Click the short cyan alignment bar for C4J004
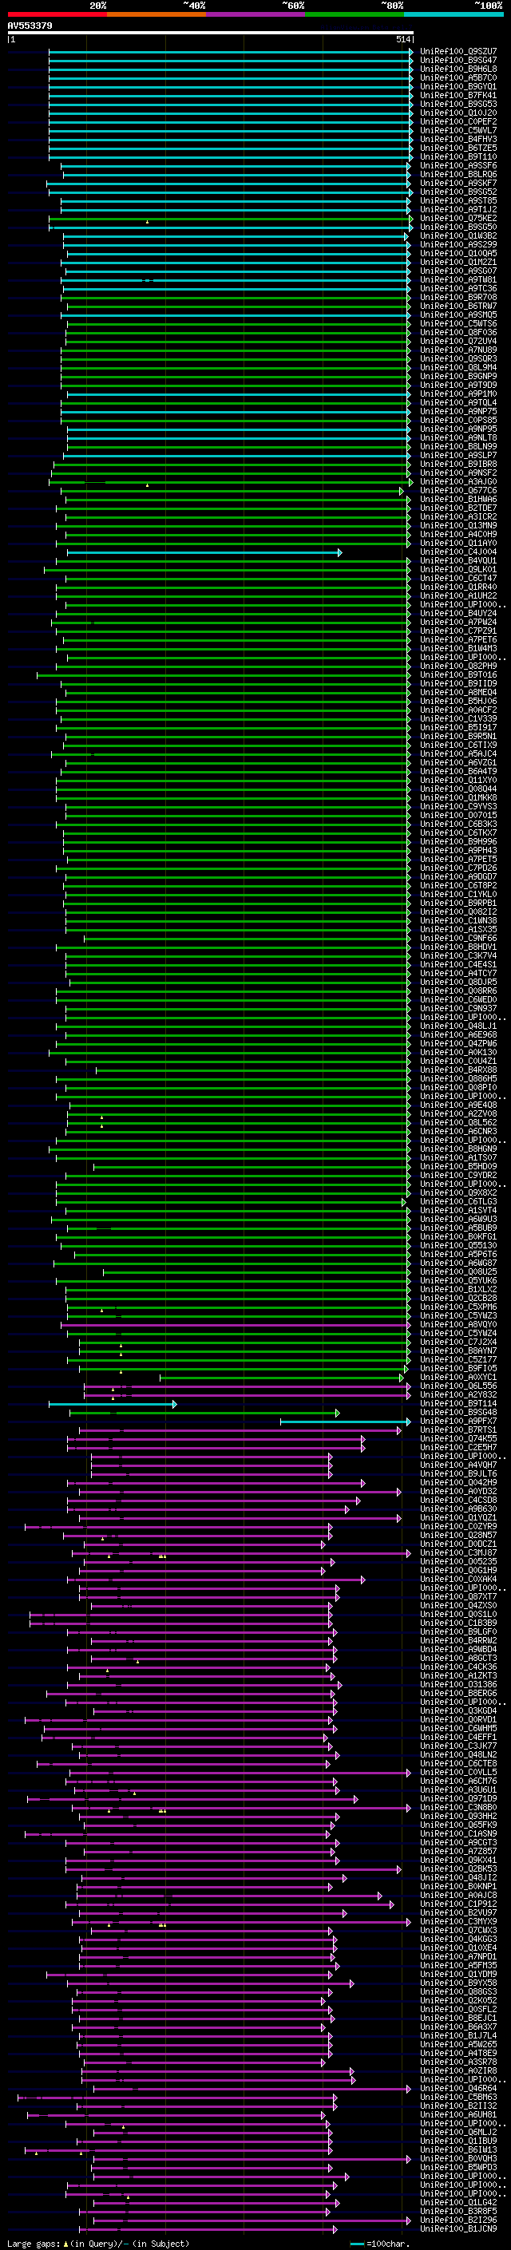 pos(204,552)
